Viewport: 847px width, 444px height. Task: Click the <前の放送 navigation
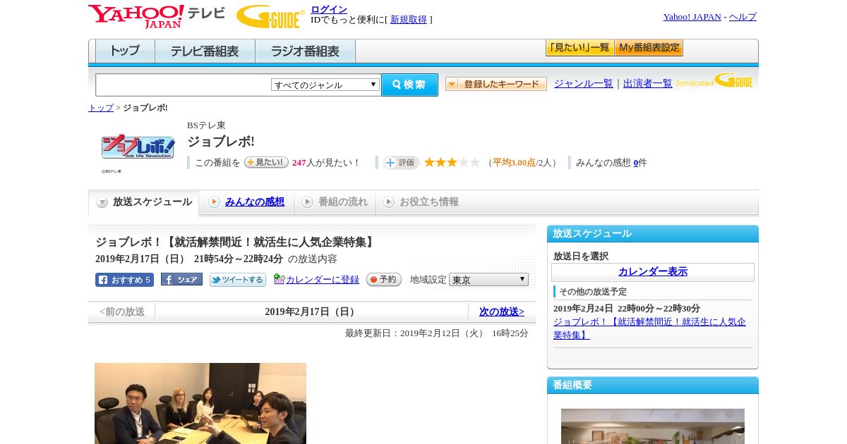point(122,312)
